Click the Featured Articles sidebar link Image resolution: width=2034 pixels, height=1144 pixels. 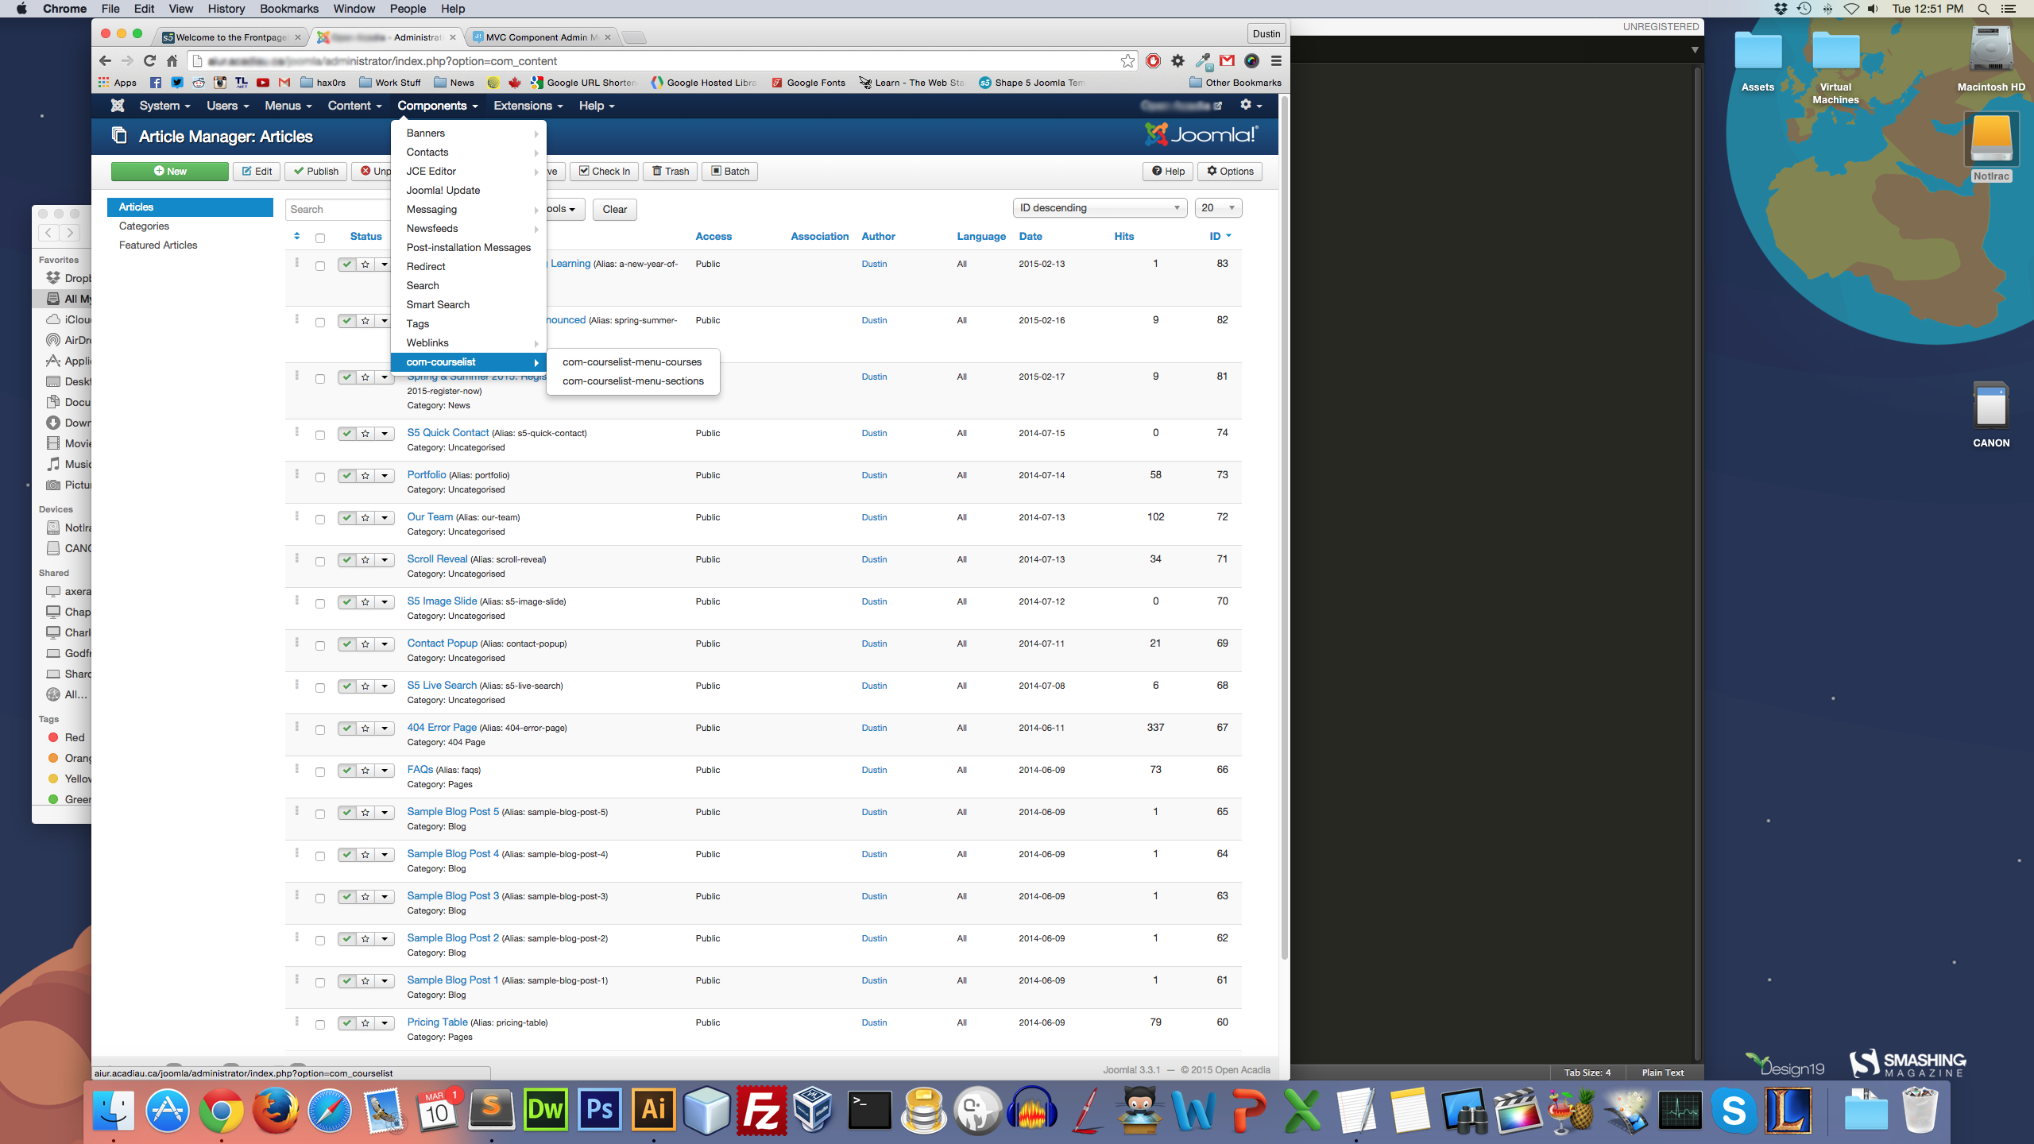pos(158,245)
